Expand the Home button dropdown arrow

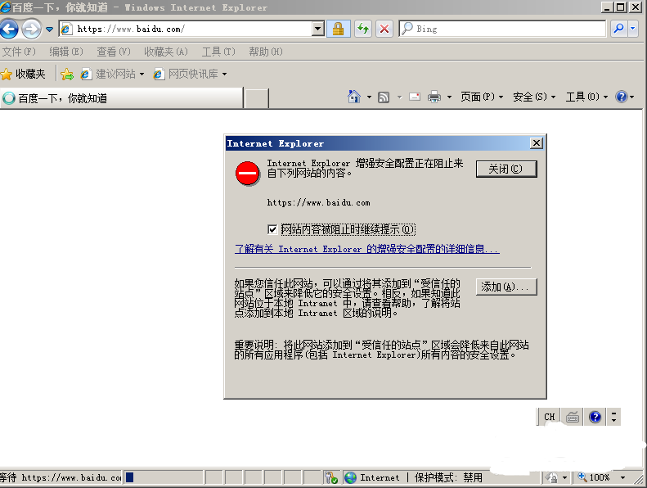click(x=369, y=97)
